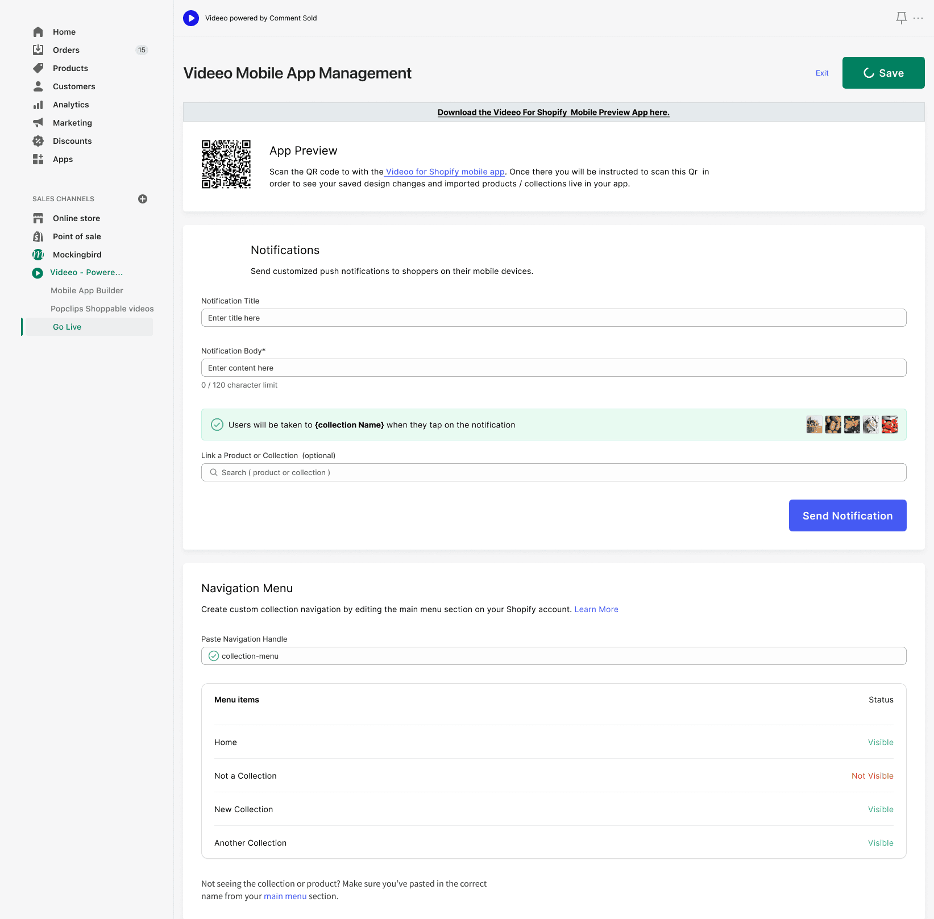The image size is (934, 919).
Task: Click the Customers person icon
Action: (38, 86)
